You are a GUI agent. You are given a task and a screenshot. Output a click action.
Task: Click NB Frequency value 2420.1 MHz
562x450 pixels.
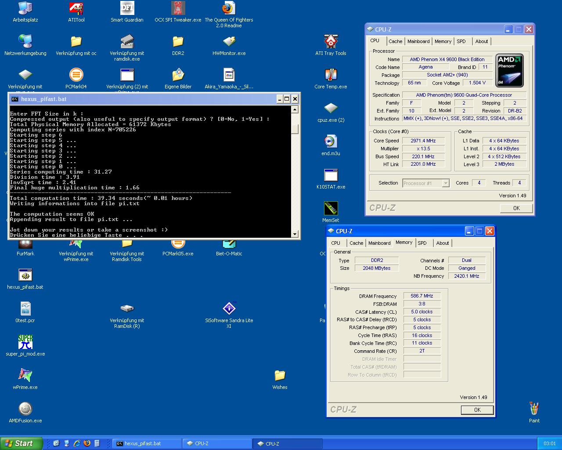pyautogui.click(x=467, y=276)
